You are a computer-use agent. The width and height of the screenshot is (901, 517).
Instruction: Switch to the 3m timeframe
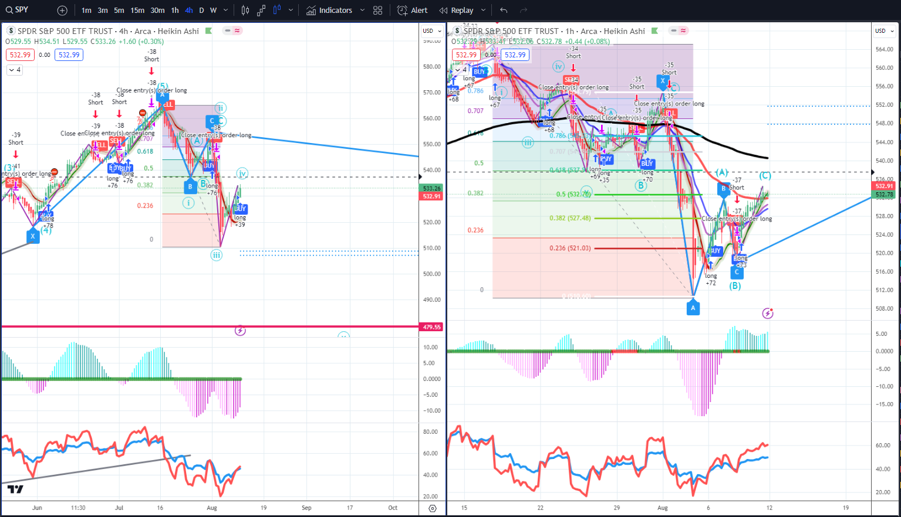(x=103, y=11)
